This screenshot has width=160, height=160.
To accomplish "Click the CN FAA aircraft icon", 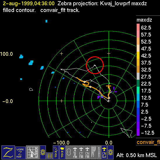I will coord(87,152).
